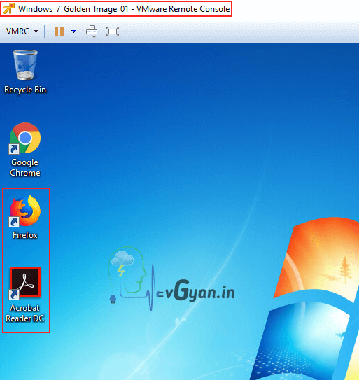The width and height of the screenshot is (359, 380).
Task: Pause the virtual machine
Action: click(59, 31)
